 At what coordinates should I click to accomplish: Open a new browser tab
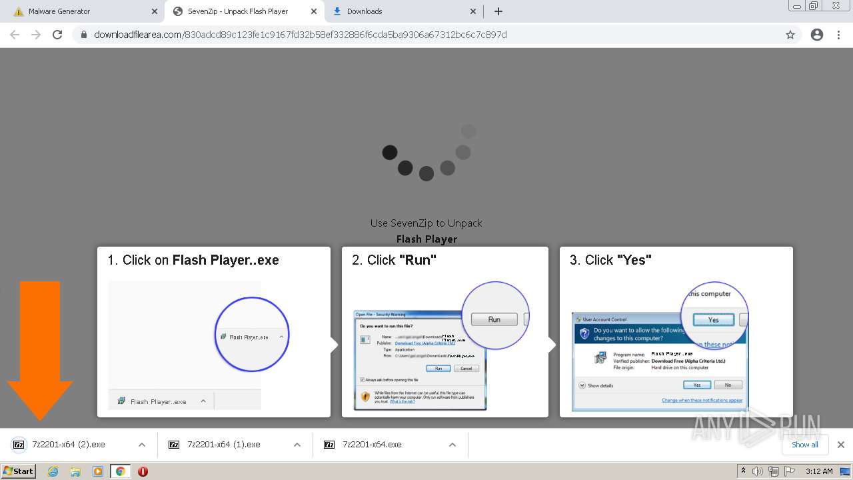(x=498, y=11)
